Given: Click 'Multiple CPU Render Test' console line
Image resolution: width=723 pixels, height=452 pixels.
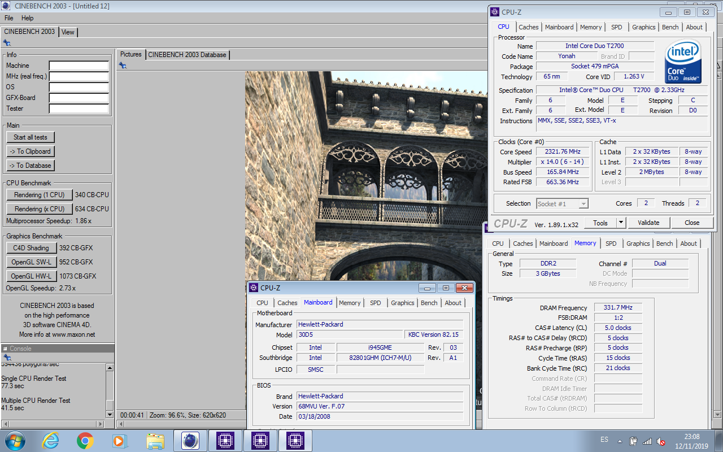Looking at the screenshot, I should tap(36, 401).
